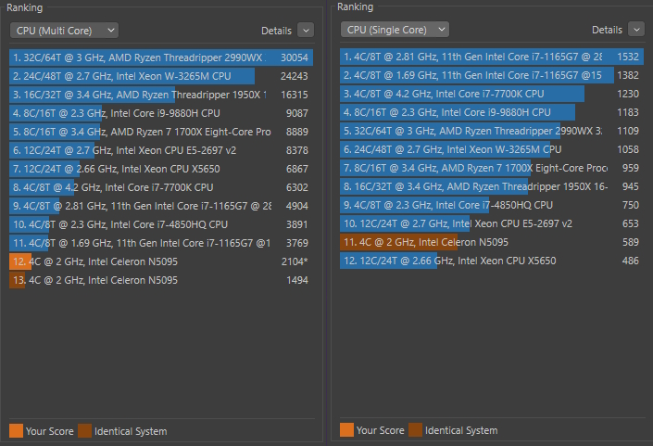Screen dimensions: 653x446
Task: Click Your Score orange swatch in Single Core legend
Action: pyautogui.click(x=347, y=429)
